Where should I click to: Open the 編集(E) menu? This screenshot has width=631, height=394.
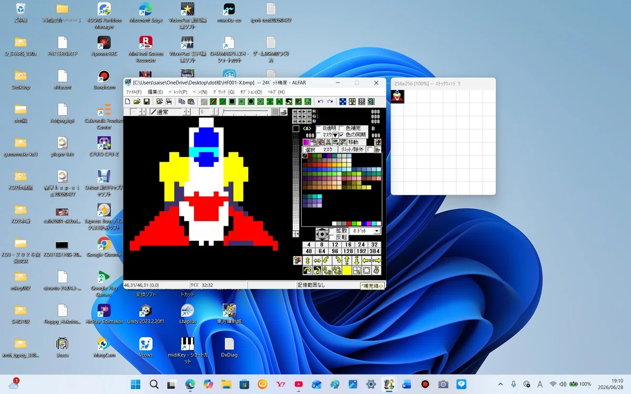point(155,92)
